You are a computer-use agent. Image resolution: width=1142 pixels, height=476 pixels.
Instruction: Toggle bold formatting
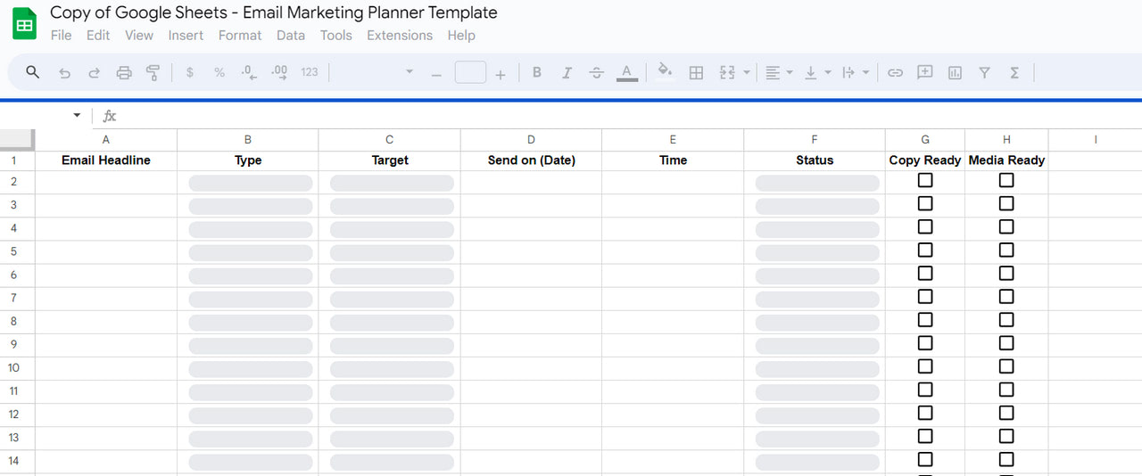click(x=537, y=73)
